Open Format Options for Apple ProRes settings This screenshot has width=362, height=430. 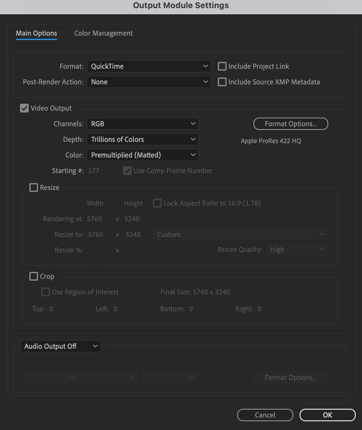pos(291,124)
